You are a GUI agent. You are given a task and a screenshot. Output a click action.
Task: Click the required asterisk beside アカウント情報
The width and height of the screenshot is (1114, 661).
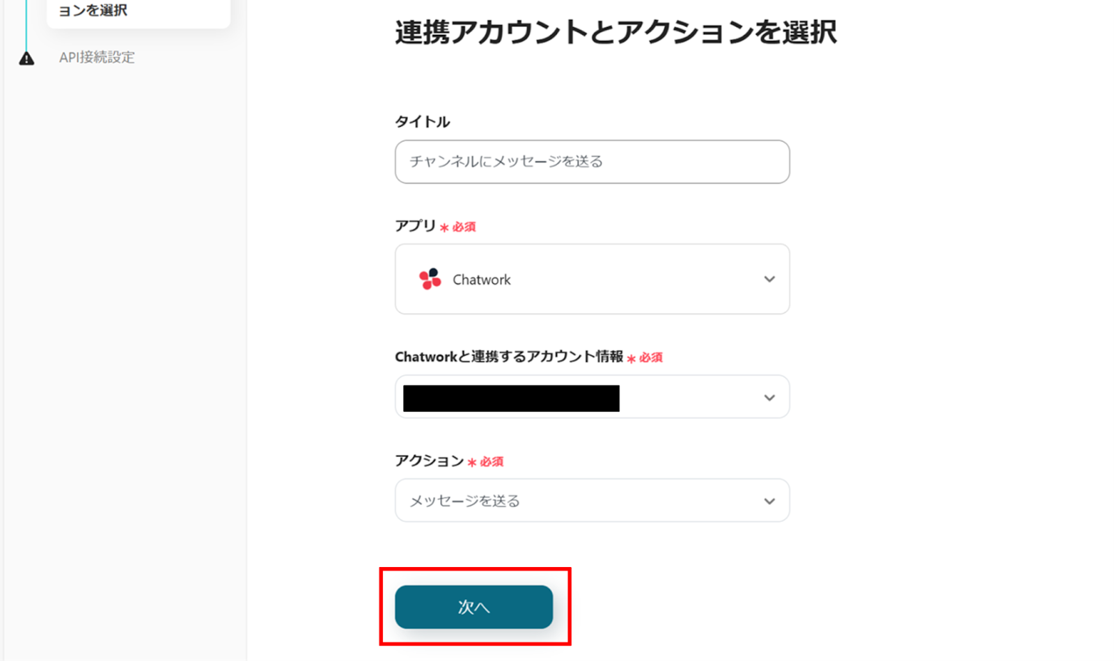[631, 358]
